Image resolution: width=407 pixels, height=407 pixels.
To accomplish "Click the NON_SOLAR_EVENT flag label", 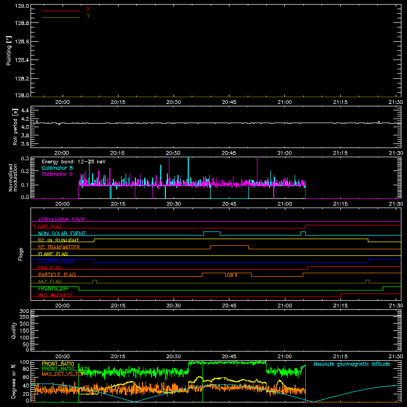I will (x=62, y=234).
